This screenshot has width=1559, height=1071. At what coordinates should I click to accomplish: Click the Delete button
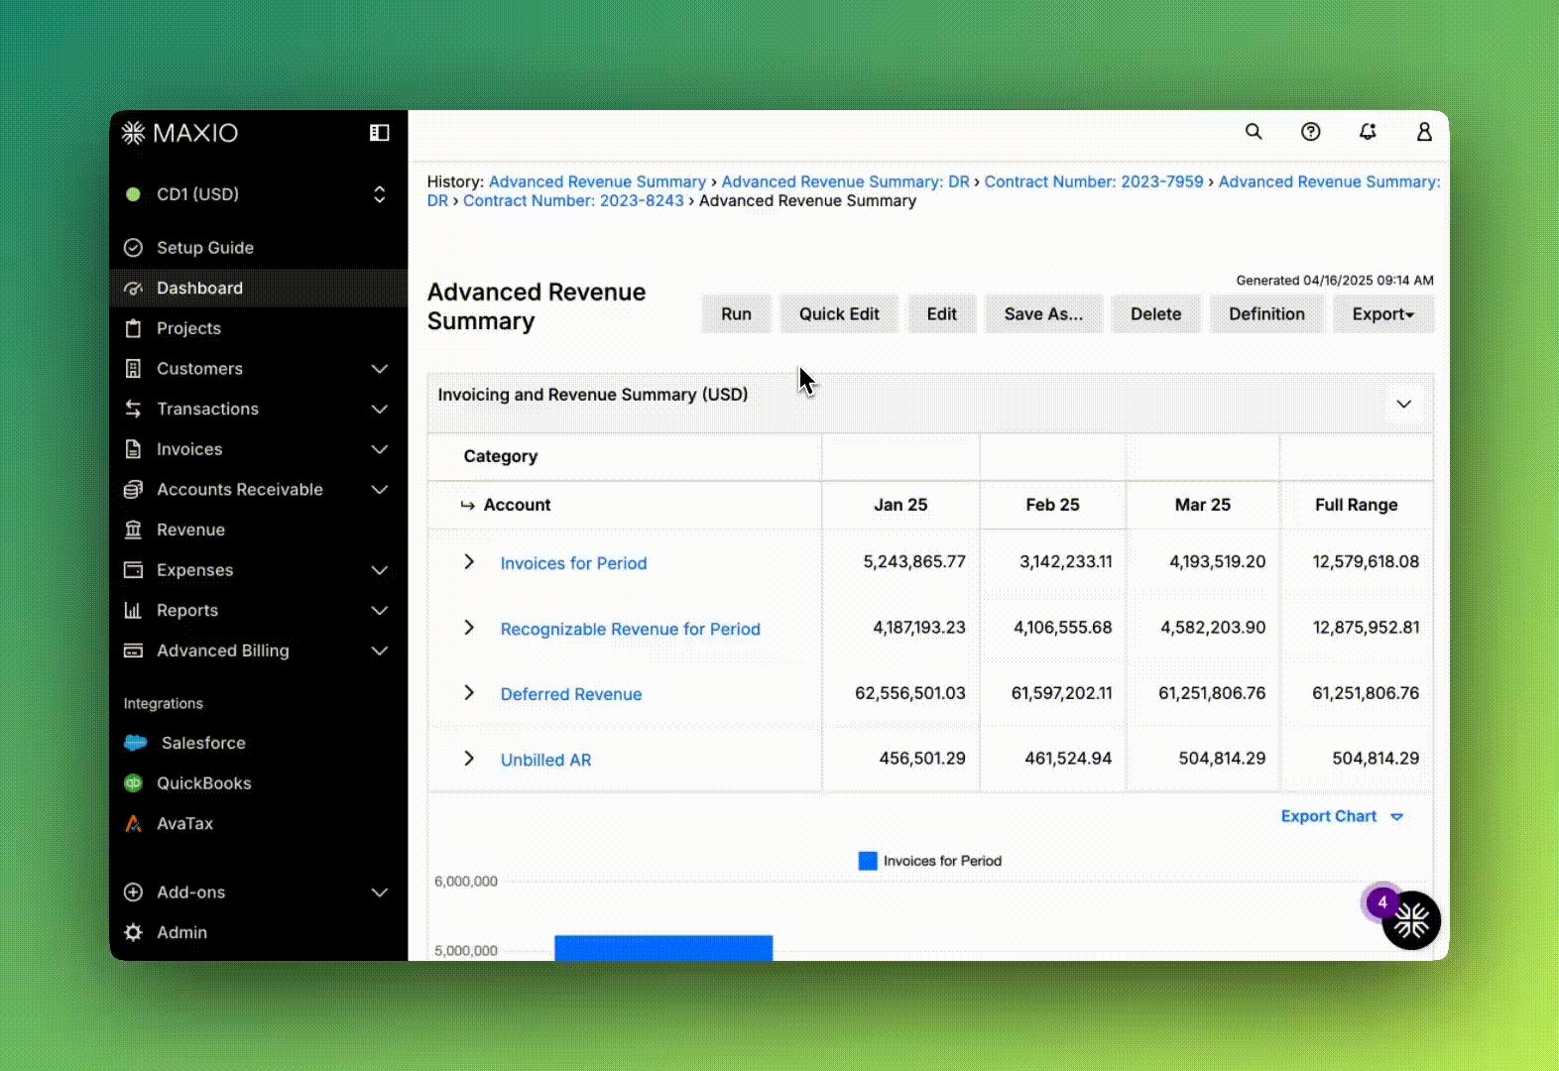tap(1156, 314)
